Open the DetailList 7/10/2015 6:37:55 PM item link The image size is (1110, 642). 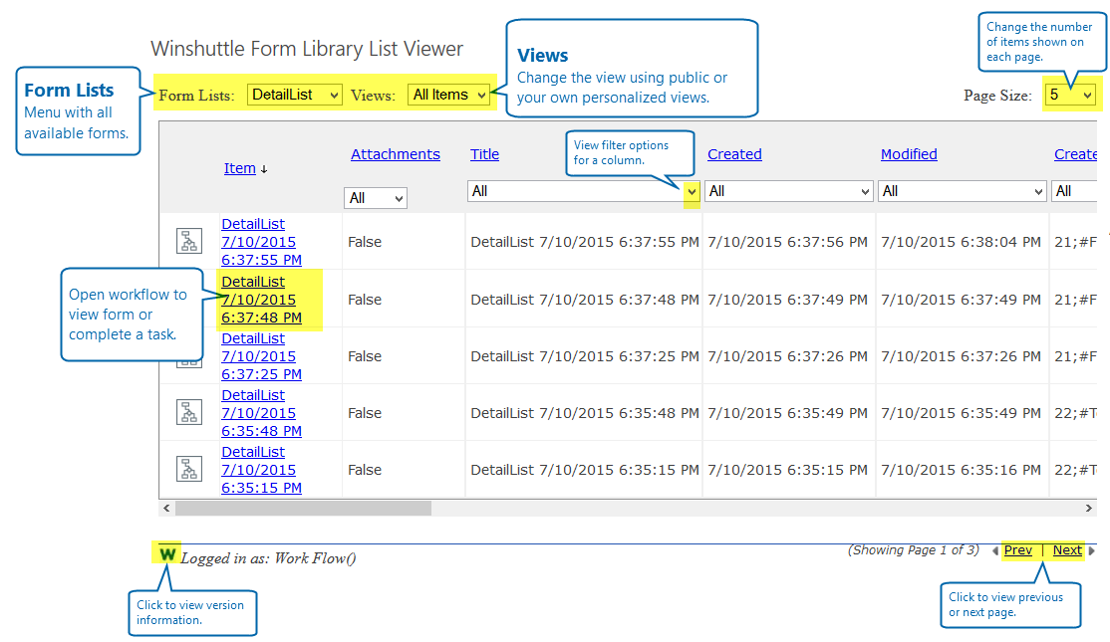pos(261,242)
